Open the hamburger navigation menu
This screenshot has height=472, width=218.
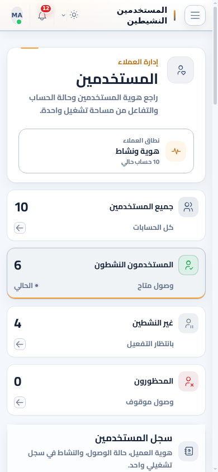click(x=195, y=15)
